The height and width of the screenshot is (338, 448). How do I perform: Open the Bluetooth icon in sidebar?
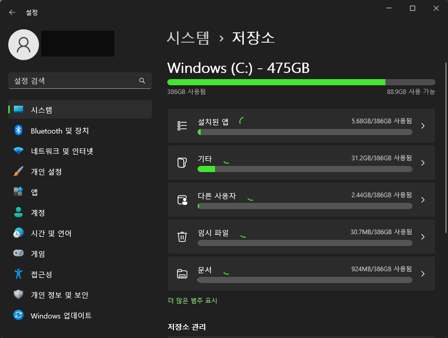tap(18, 130)
